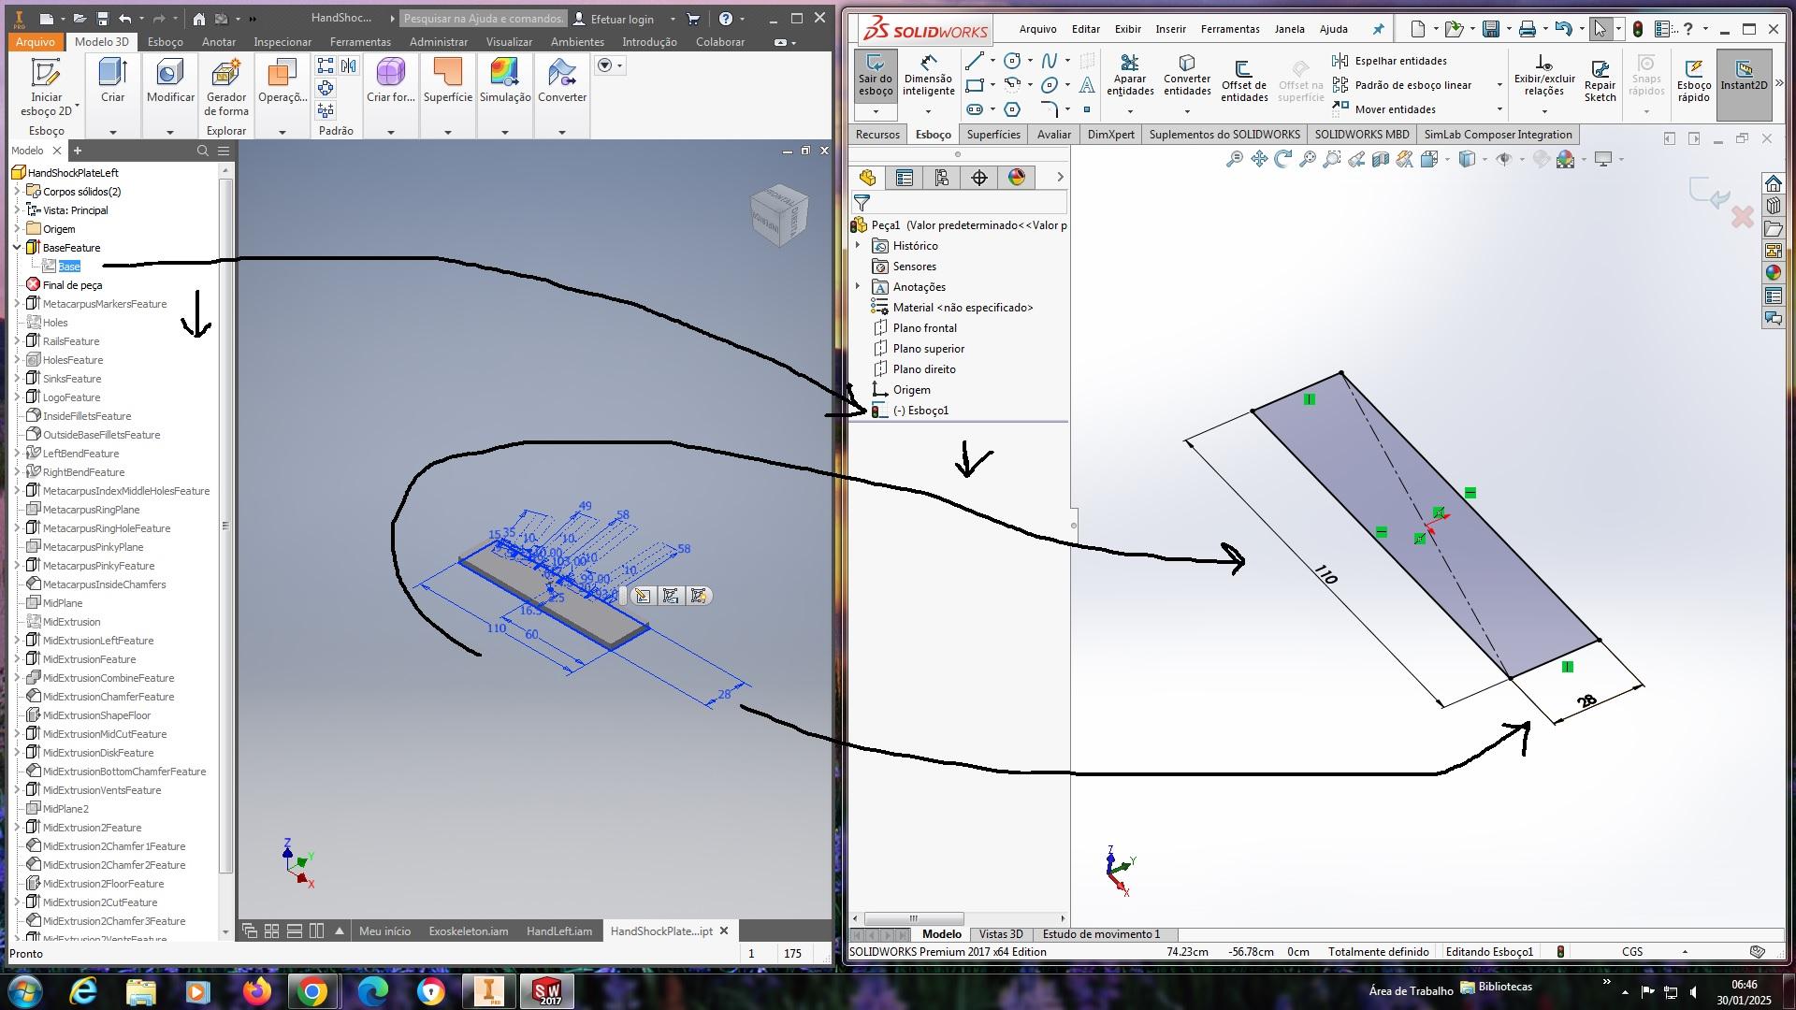
Task: Switch to the Avaliar tab
Action: [1053, 135]
